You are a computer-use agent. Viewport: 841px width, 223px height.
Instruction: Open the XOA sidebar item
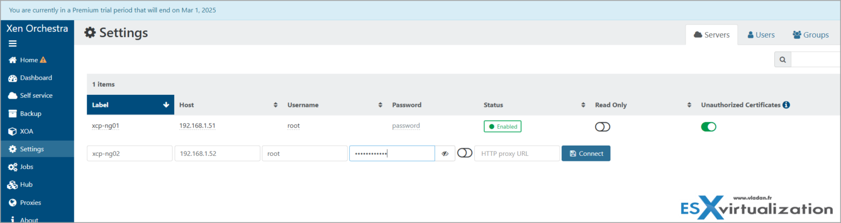(26, 131)
